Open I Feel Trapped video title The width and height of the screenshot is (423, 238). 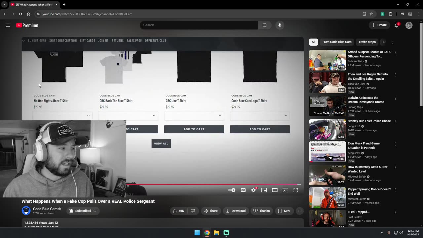[359, 212]
